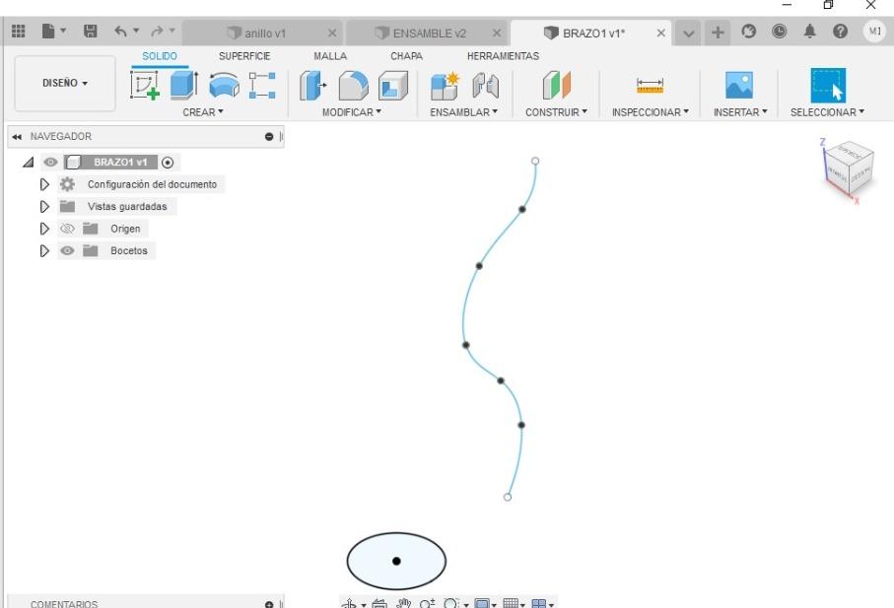Switch to the HERRAMIENTAS ribbon tab
Image resolution: width=894 pixels, height=608 pixels.
tap(503, 56)
